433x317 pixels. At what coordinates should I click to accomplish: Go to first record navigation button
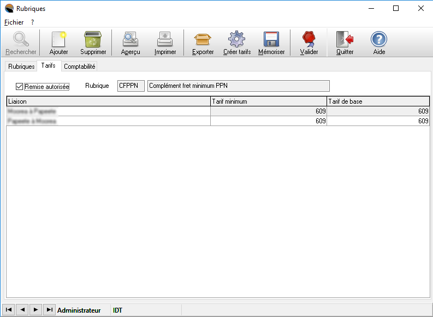tap(9, 310)
